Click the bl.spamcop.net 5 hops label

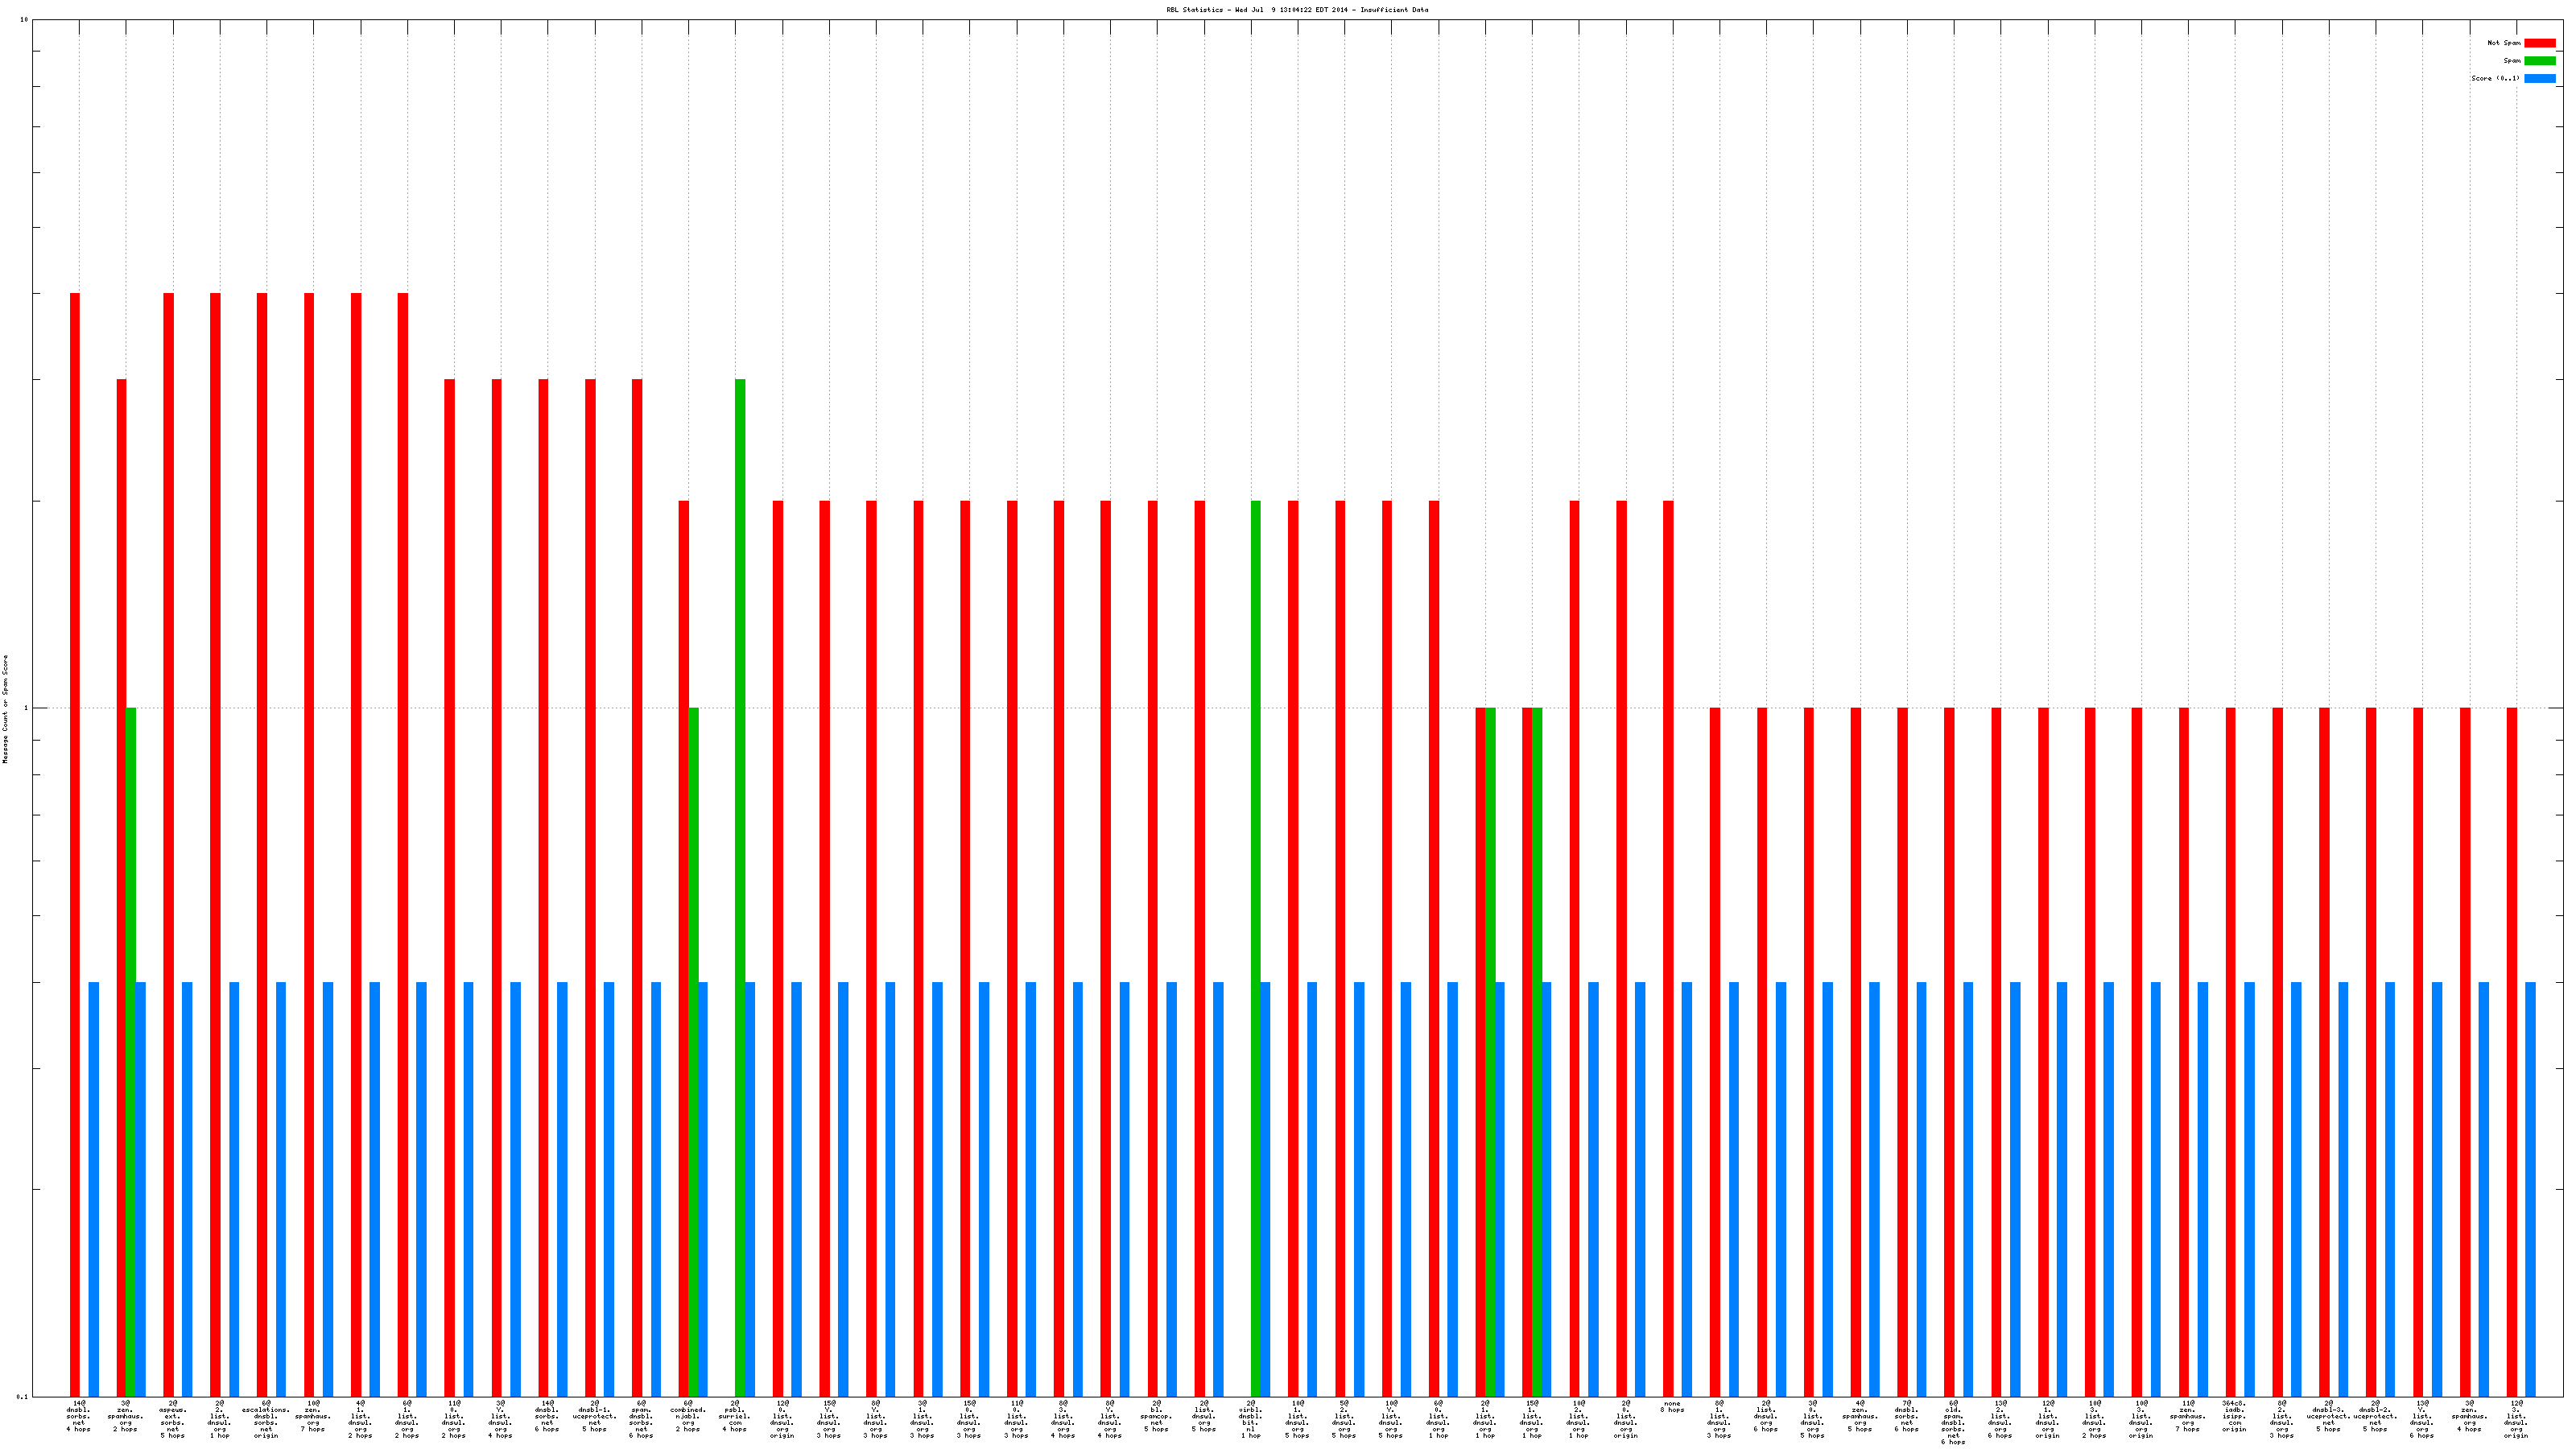[x=1156, y=1416]
